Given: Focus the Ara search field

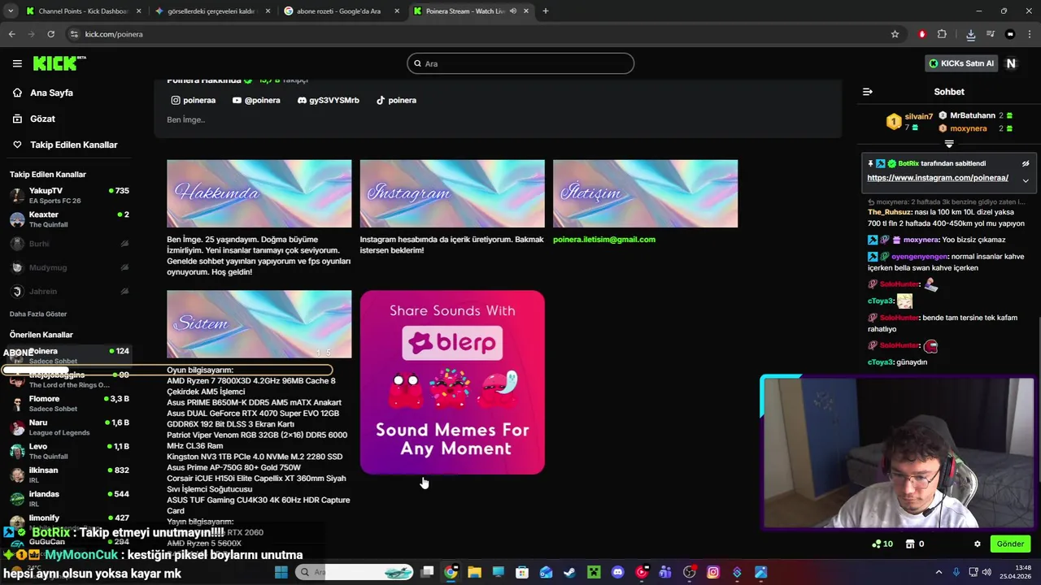Looking at the screenshot, I should [520, 63].
